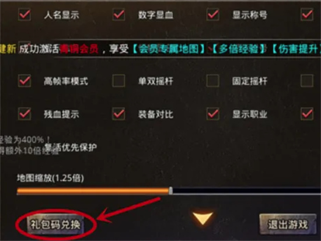The width and height of the screenshot is (321, 241).
Task: Untick the checked box right of 显示称号
Action: (307, 15)
